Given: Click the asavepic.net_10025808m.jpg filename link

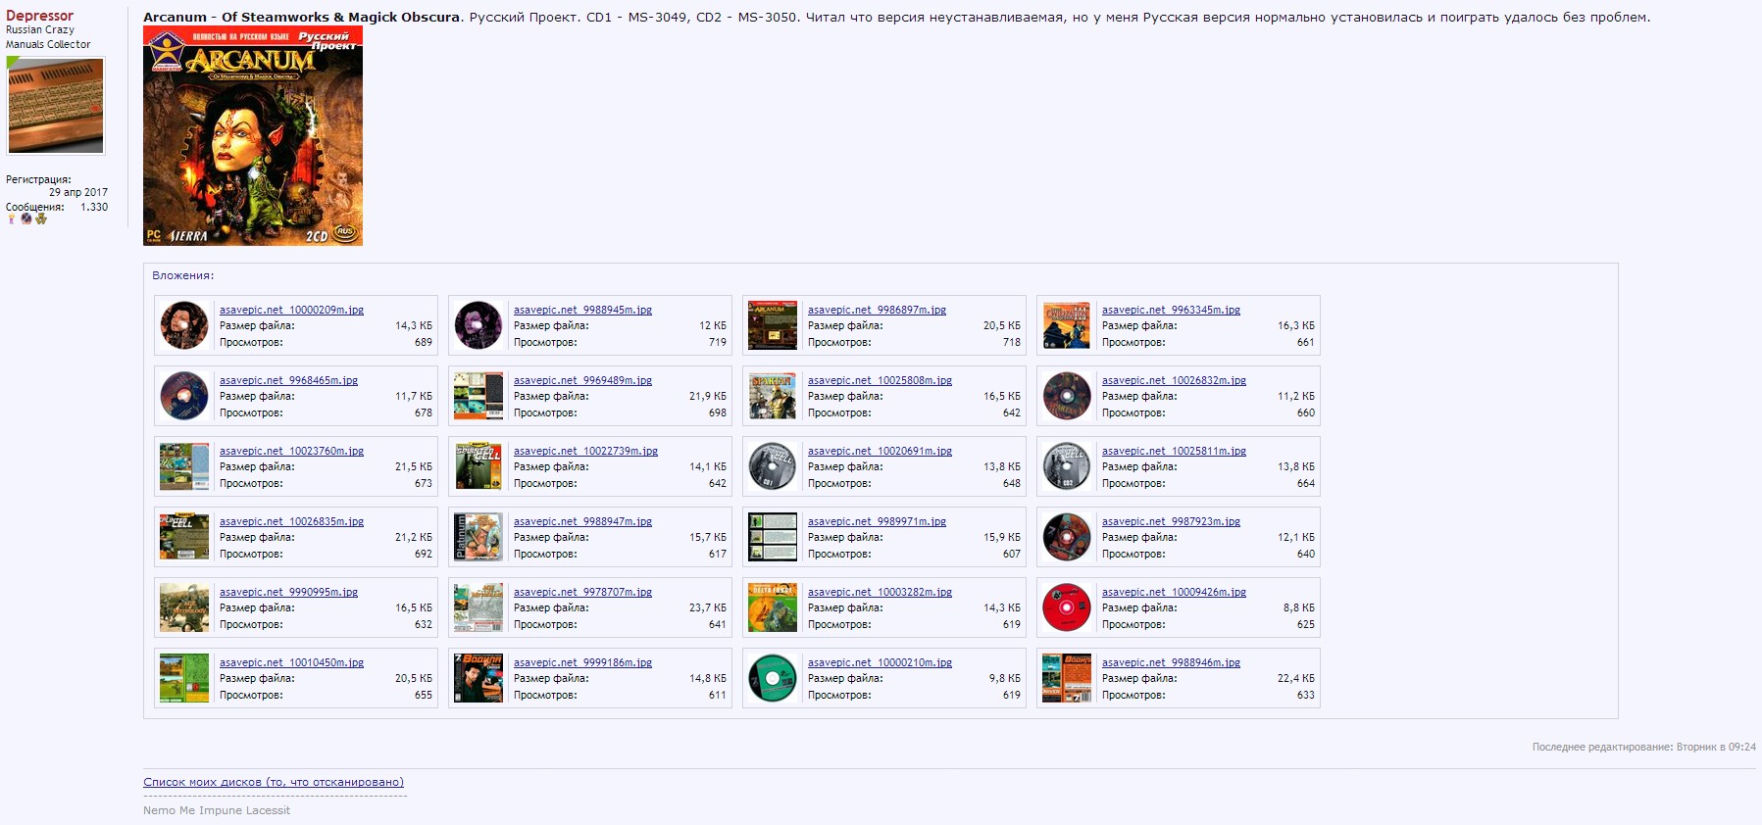Looking at the screenshot, I should (880, 380).
